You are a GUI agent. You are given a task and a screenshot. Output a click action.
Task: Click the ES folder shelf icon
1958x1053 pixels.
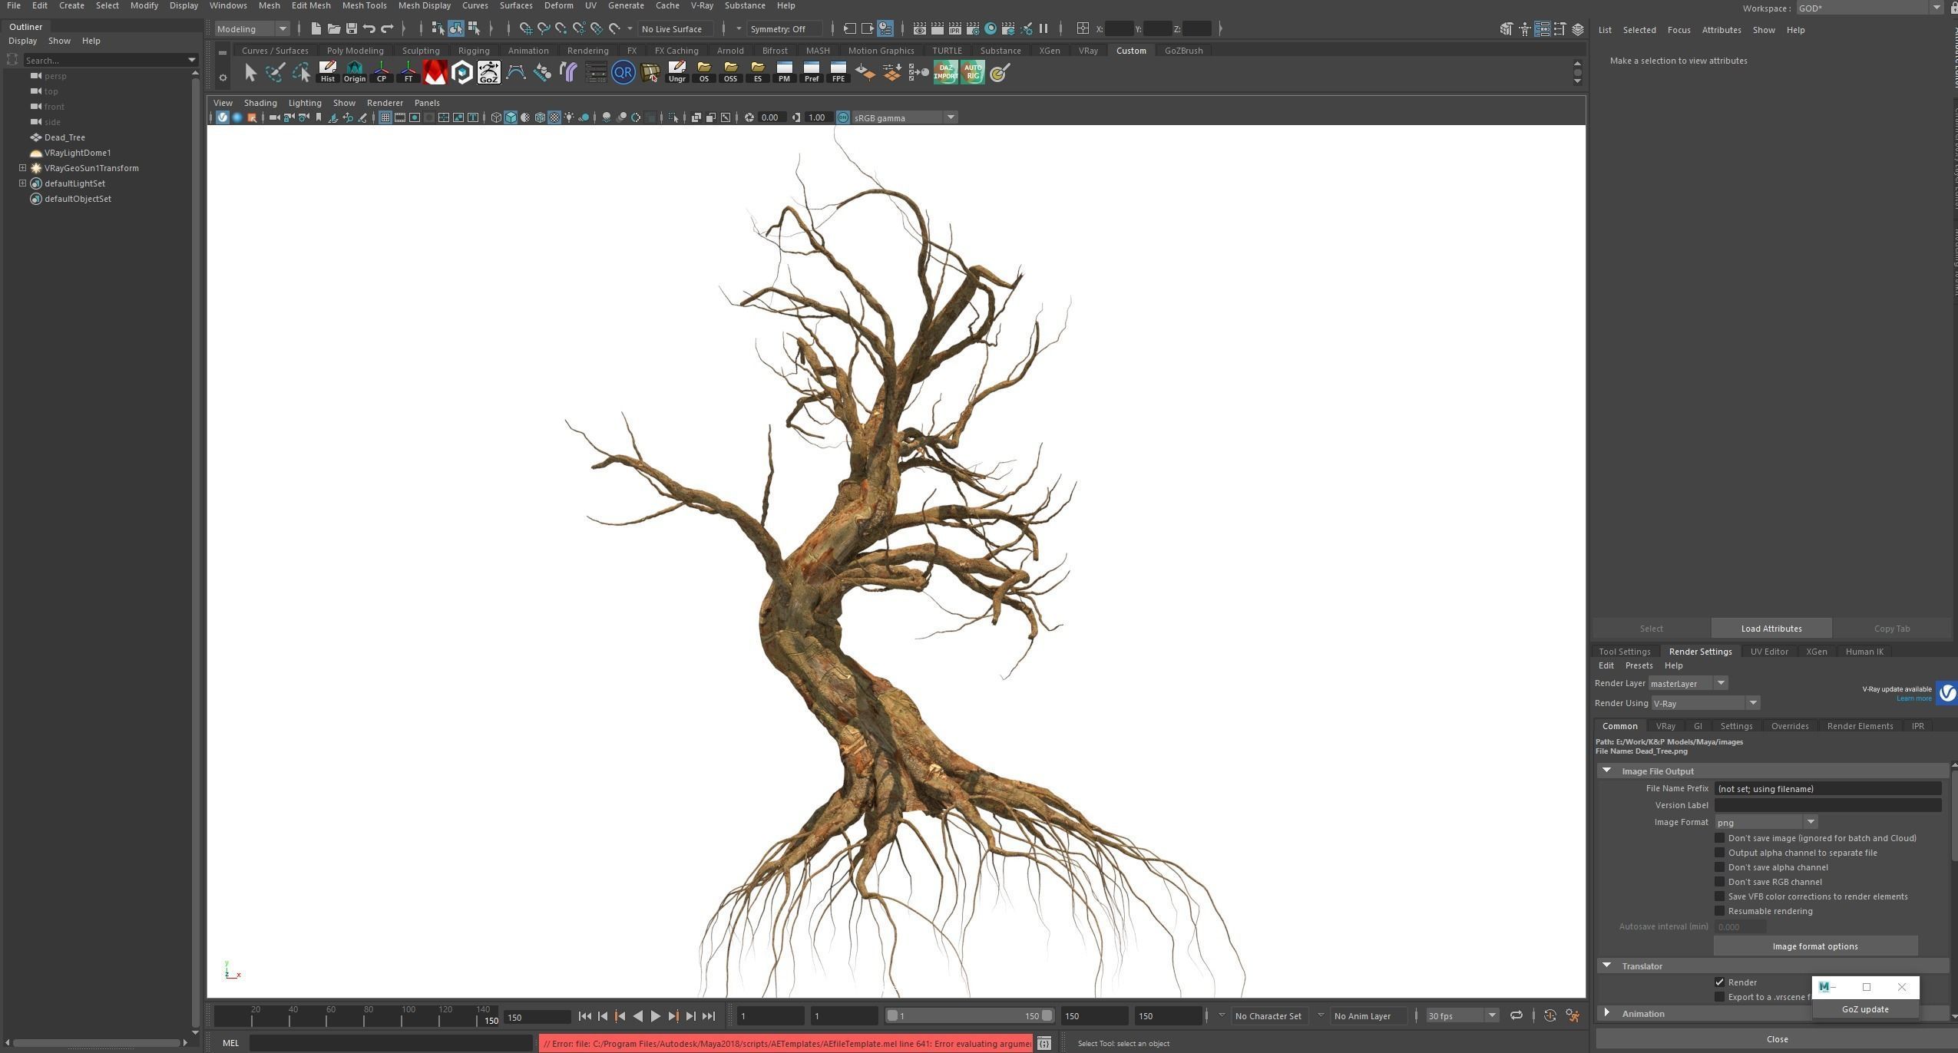[757, 72]
